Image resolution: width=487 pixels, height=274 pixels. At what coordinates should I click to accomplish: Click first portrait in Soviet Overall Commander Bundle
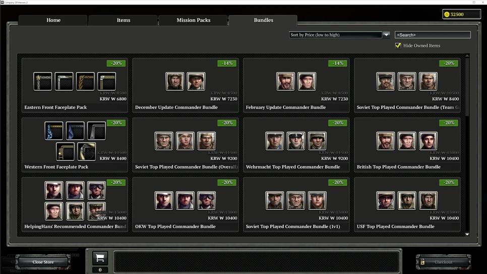[164, 141]
